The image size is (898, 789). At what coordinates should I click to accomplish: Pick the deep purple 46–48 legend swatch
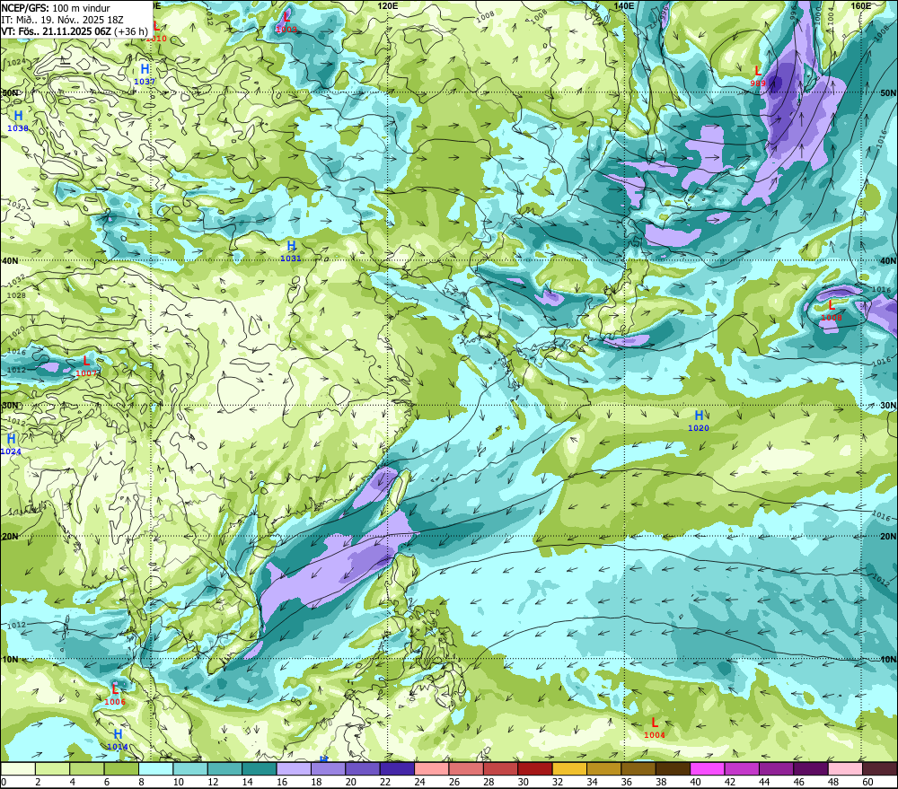click(x=811, y=768)
